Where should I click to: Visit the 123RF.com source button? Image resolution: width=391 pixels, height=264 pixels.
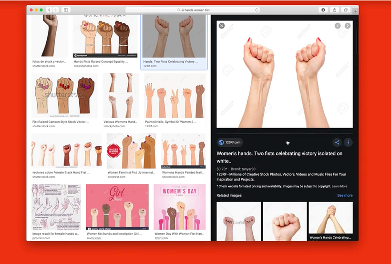tap(230, 142)
